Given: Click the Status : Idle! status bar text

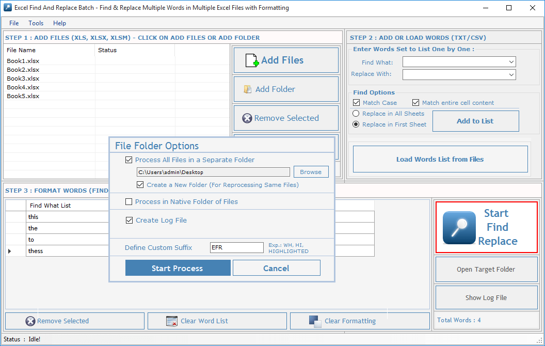Looking at the screenshot, I should pos(22,339).
